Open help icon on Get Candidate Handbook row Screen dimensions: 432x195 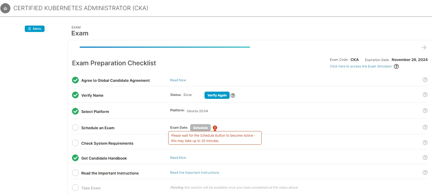tap(425, 157)
